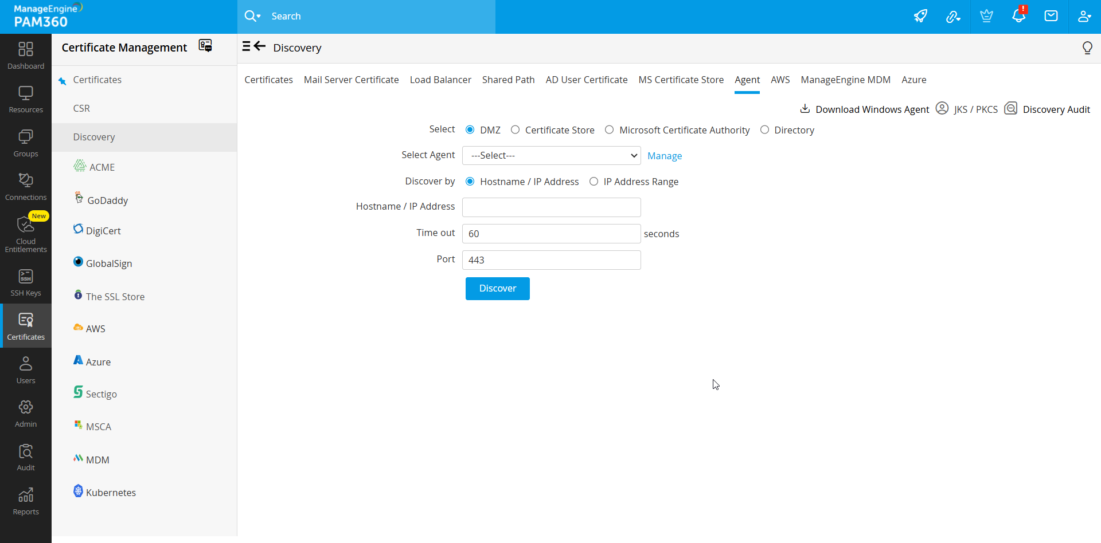Click the crown icon in the header
The width and height of the screenshot is (1101, 543).
[x=986, y=16]
